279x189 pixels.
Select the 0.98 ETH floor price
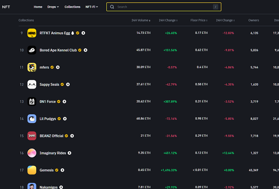point(201,119)
